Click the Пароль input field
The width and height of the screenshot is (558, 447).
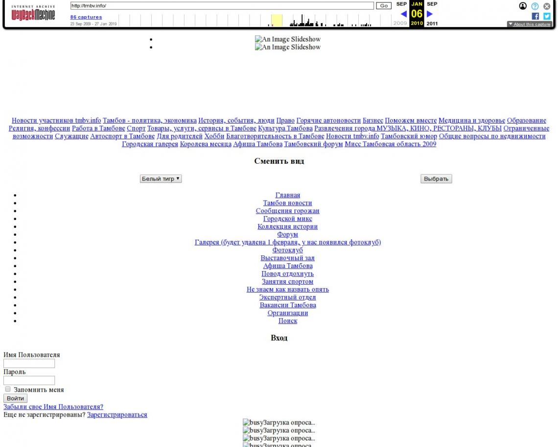29,380
